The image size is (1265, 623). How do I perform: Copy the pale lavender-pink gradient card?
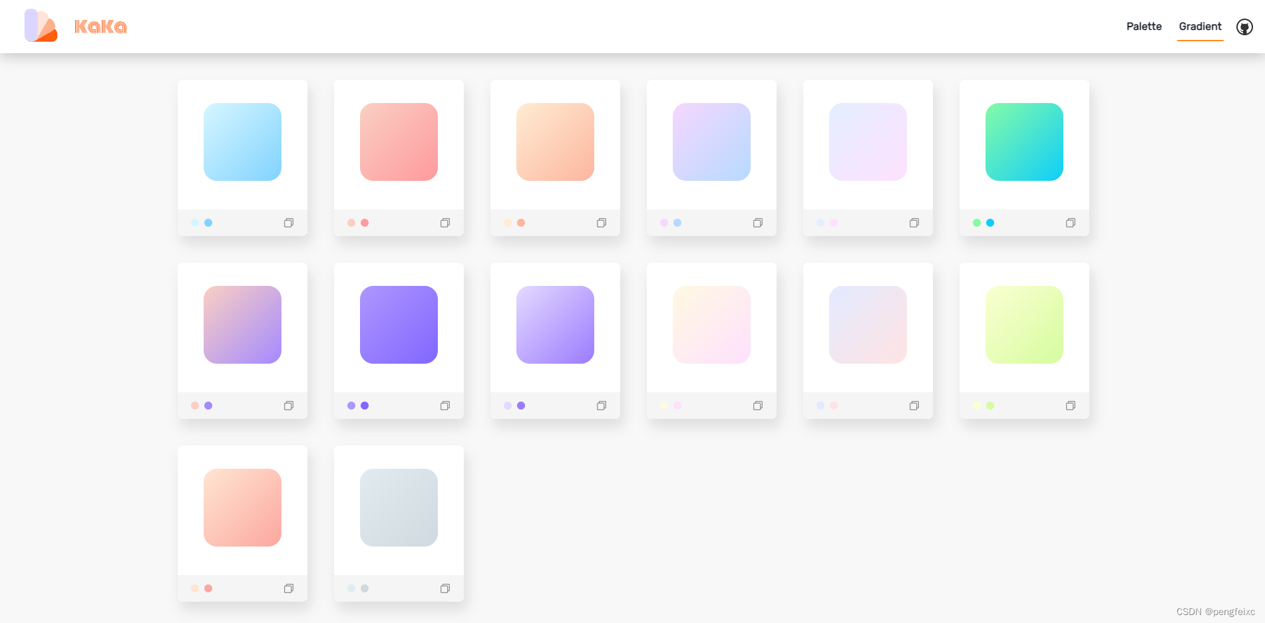click(x=914, y=223)
